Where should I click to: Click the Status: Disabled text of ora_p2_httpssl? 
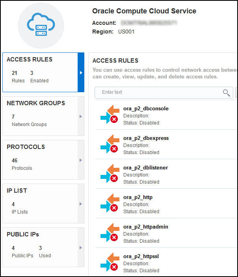click(x=141, y=270)
